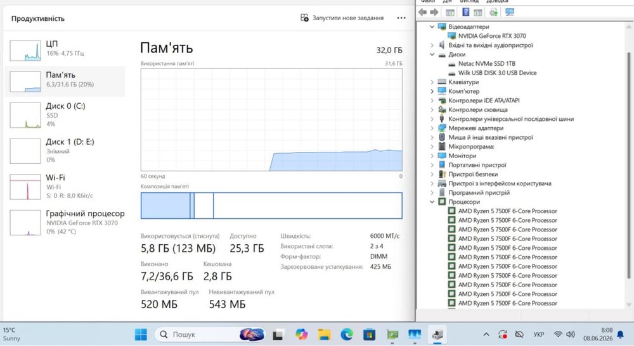Click the Netac NVMe SSD 1TB drive icon
634x346 pixels.
click(x=451, y=64)
